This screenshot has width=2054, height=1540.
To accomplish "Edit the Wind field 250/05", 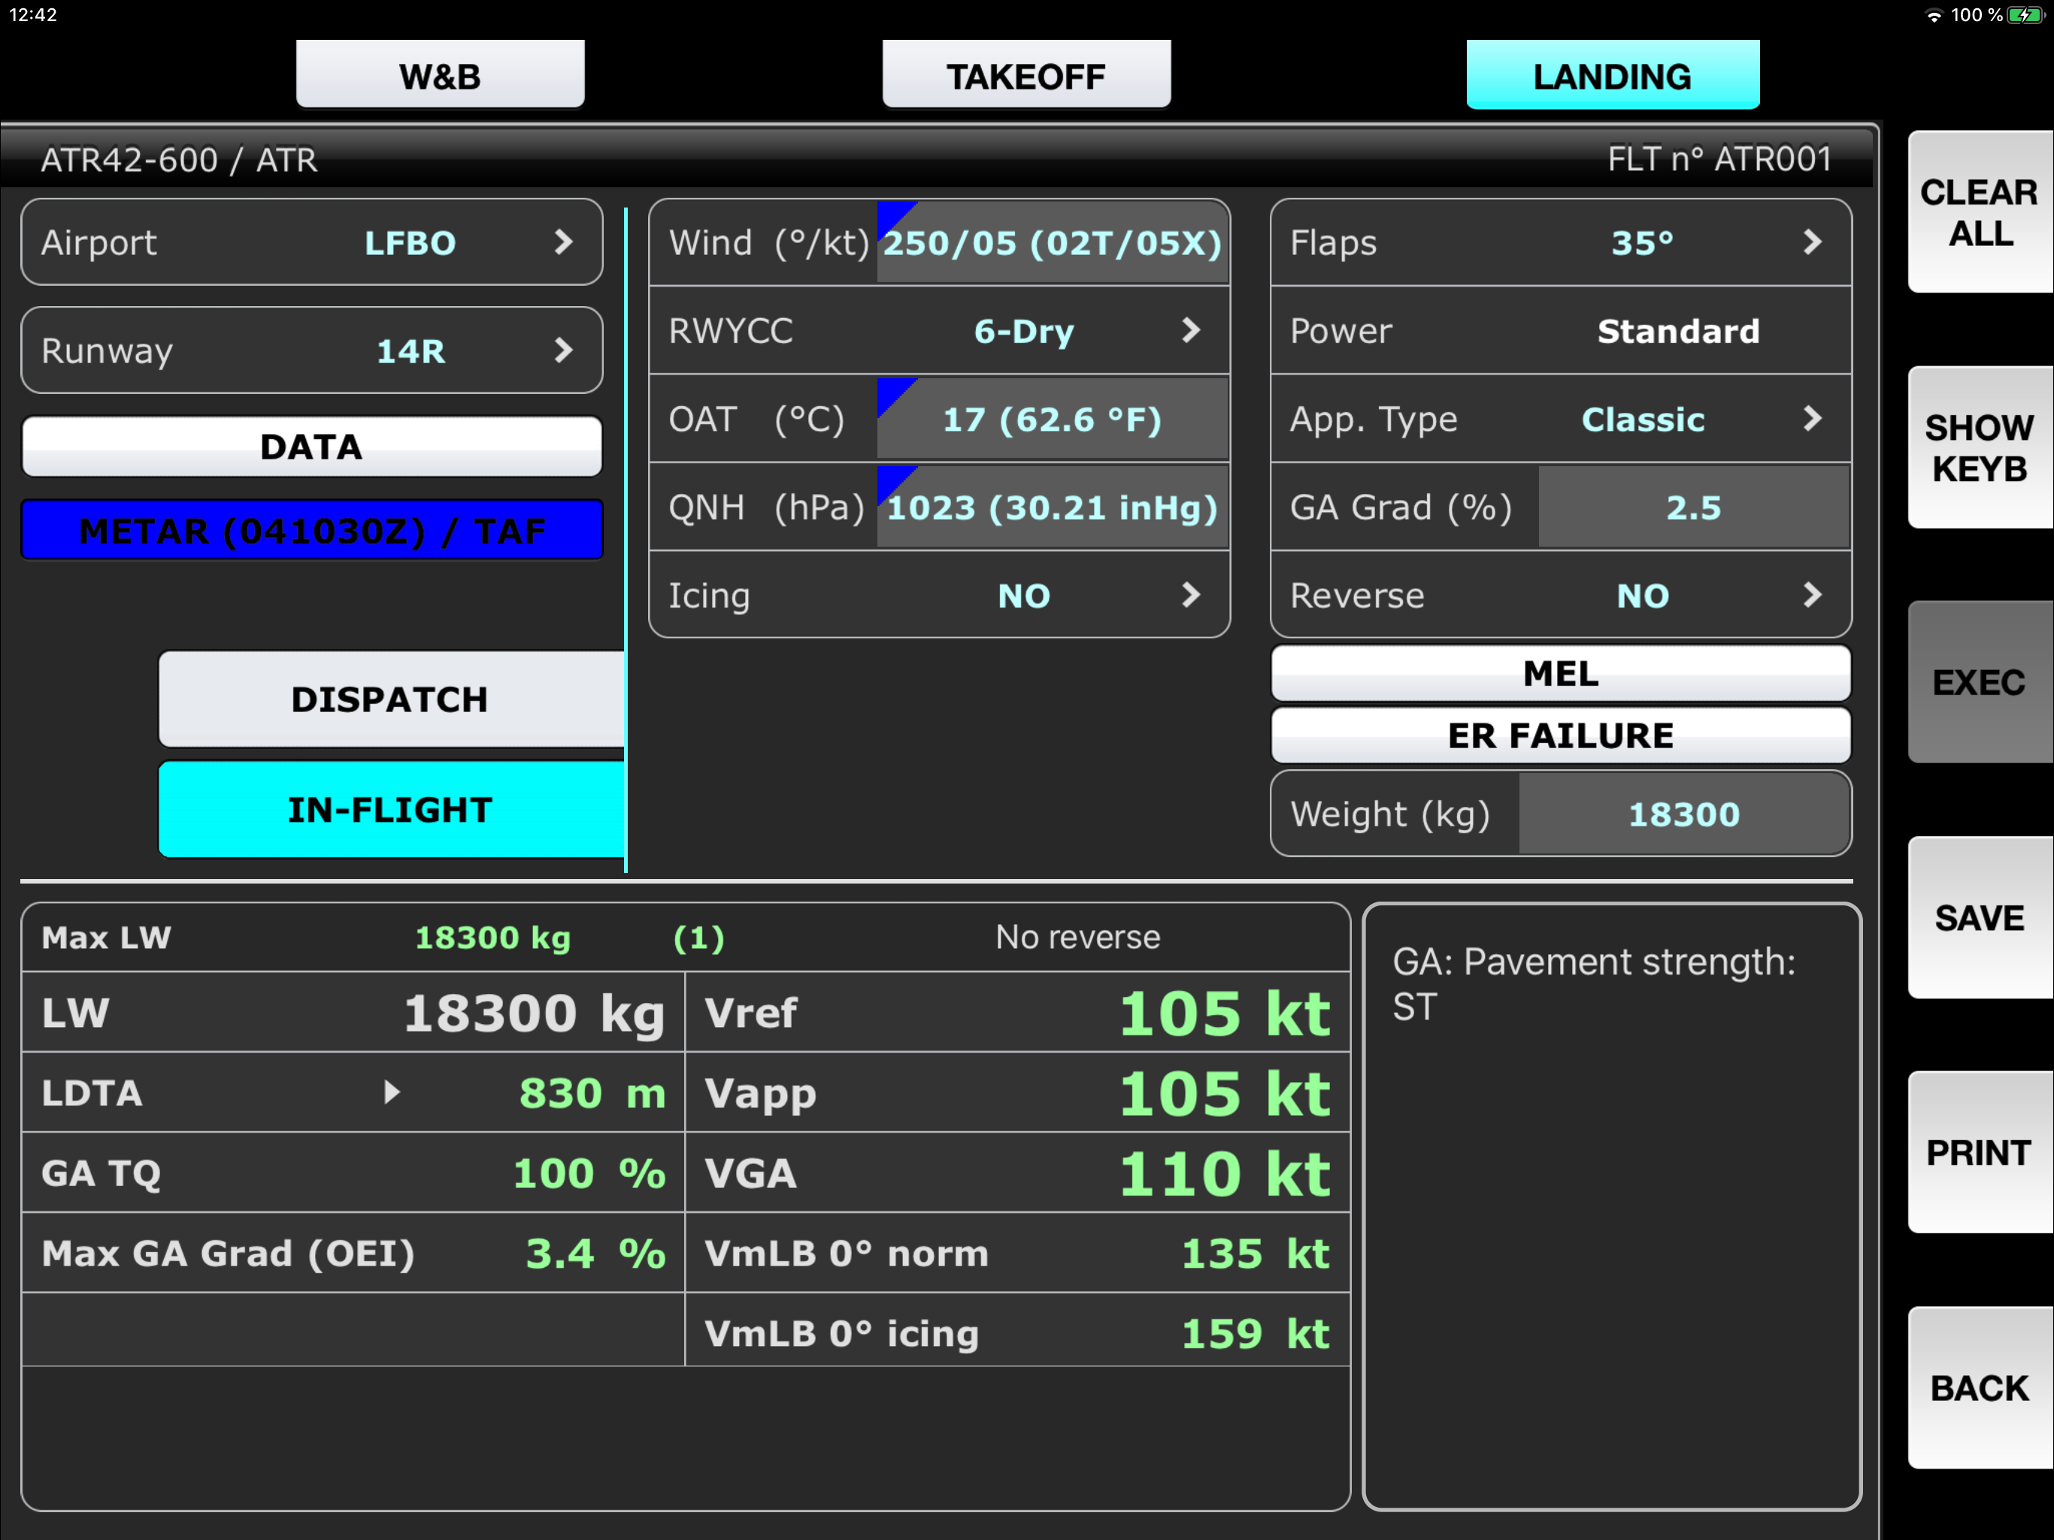I will pyautogui.click(x=1052, y=242).
